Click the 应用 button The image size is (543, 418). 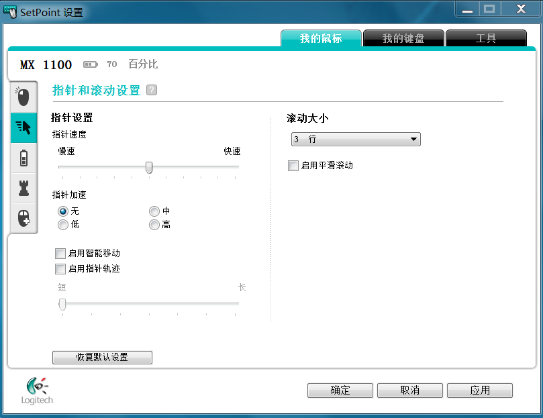click(x=480, y=390)
